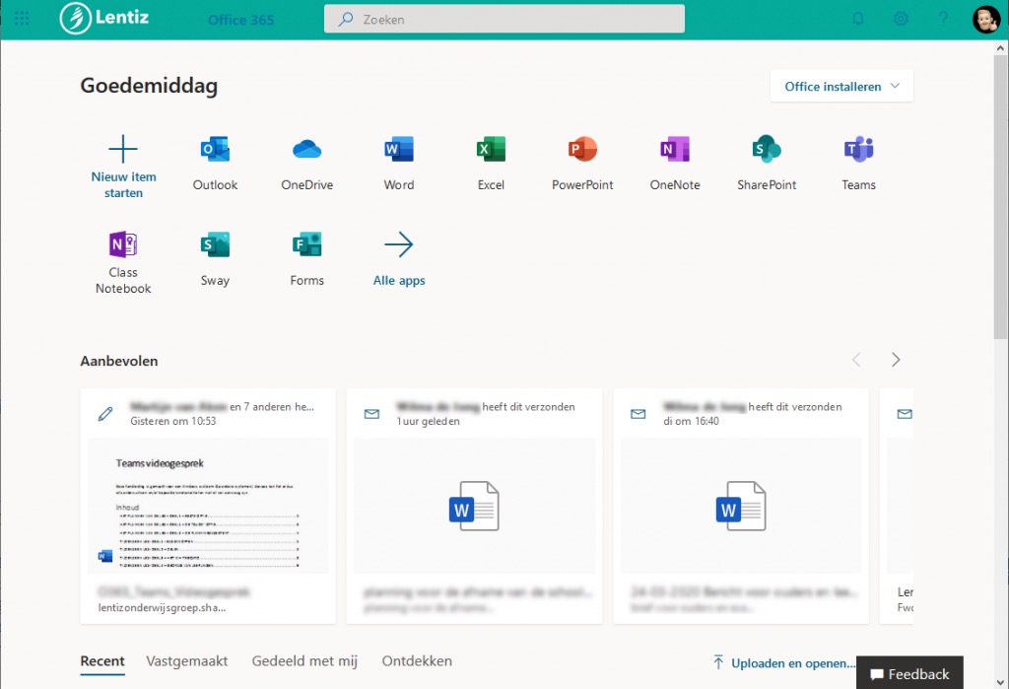Open the OneDrive app

(307, 163)
